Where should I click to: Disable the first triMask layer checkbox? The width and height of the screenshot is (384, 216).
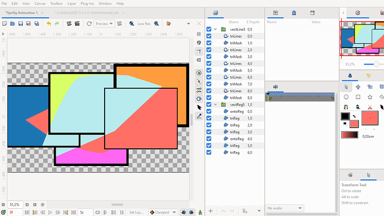pos(209,43)
